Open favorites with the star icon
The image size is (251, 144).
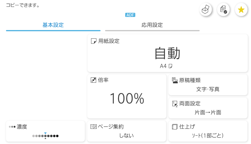pyautogui.click(x=241, y=10)
